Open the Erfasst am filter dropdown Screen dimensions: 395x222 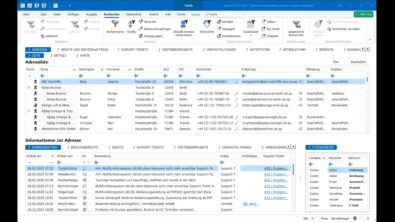(52, 162)
